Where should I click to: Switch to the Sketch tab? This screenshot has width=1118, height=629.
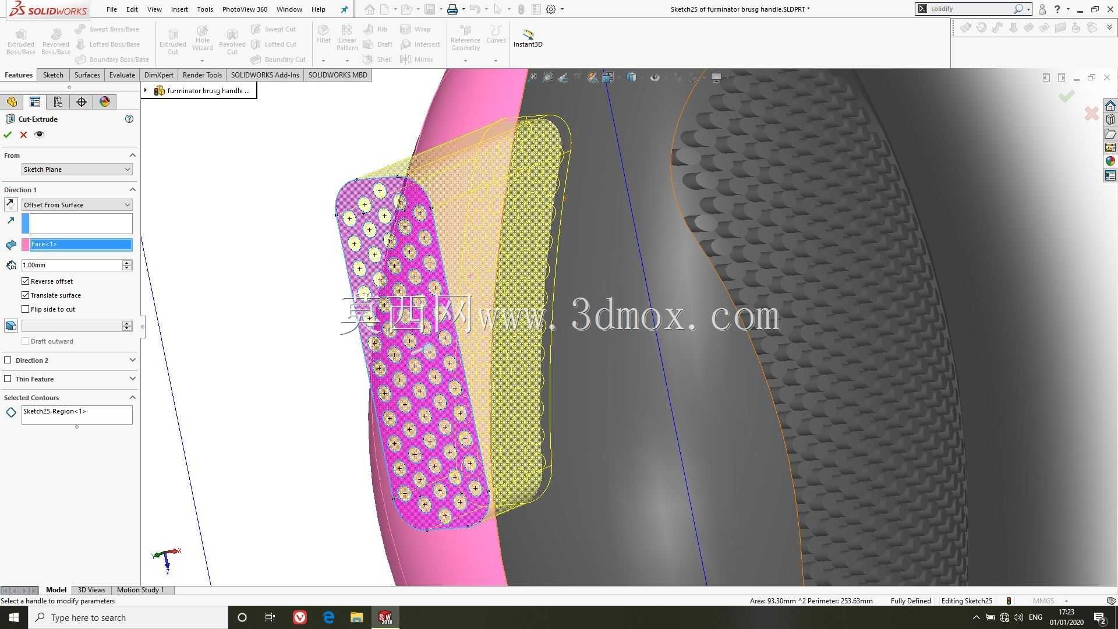coord(53,75)
